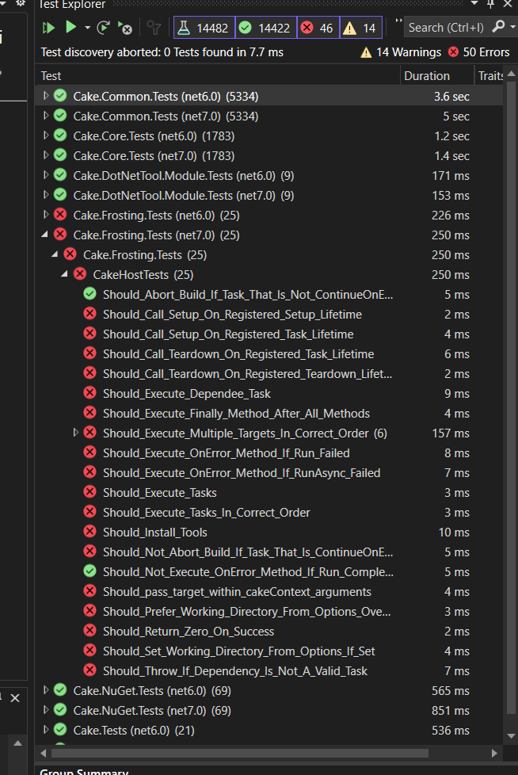Screen dimensions: 518x775
Task: Click the vertical scrollbar thumb
Action: point(512,398)
